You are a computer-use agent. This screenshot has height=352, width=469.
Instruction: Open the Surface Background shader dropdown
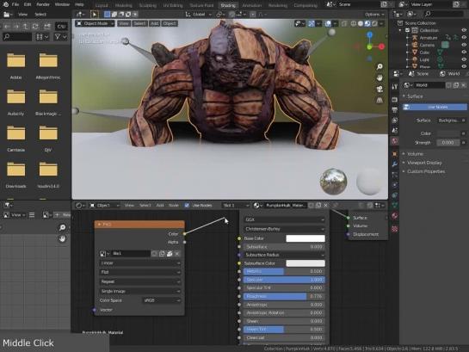(x=448, y=120)
